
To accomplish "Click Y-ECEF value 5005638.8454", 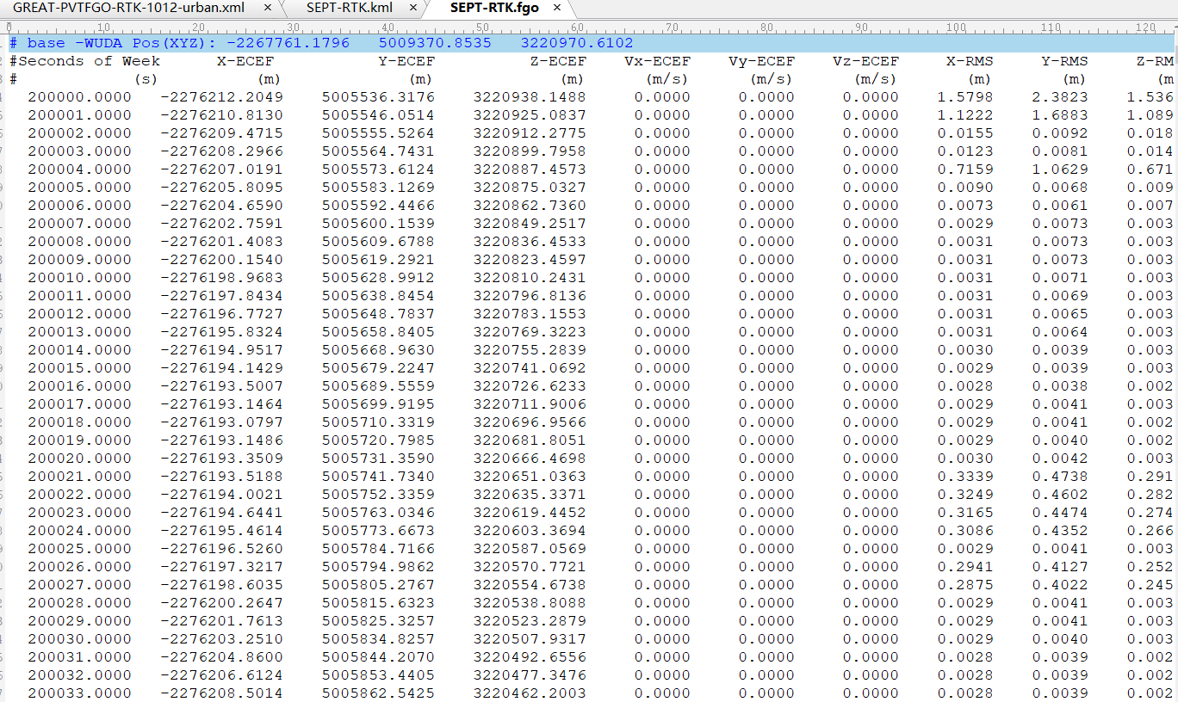I will pyautogui.click(x=378, y=296).
